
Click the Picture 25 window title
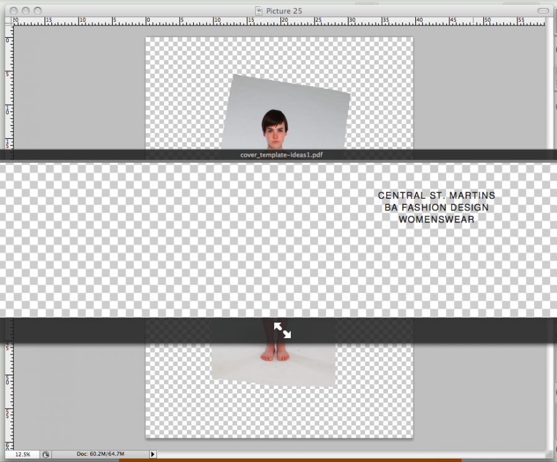point(284,11)
